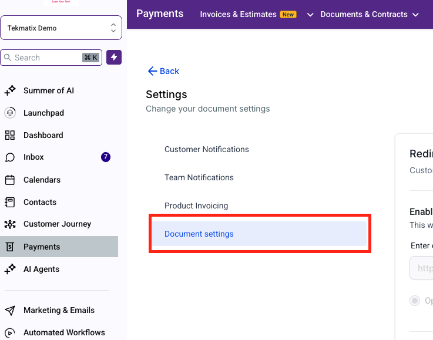Go to Marketing & Emails
Image resolution: width=433 pixels, height=340 pixels.
59,310
